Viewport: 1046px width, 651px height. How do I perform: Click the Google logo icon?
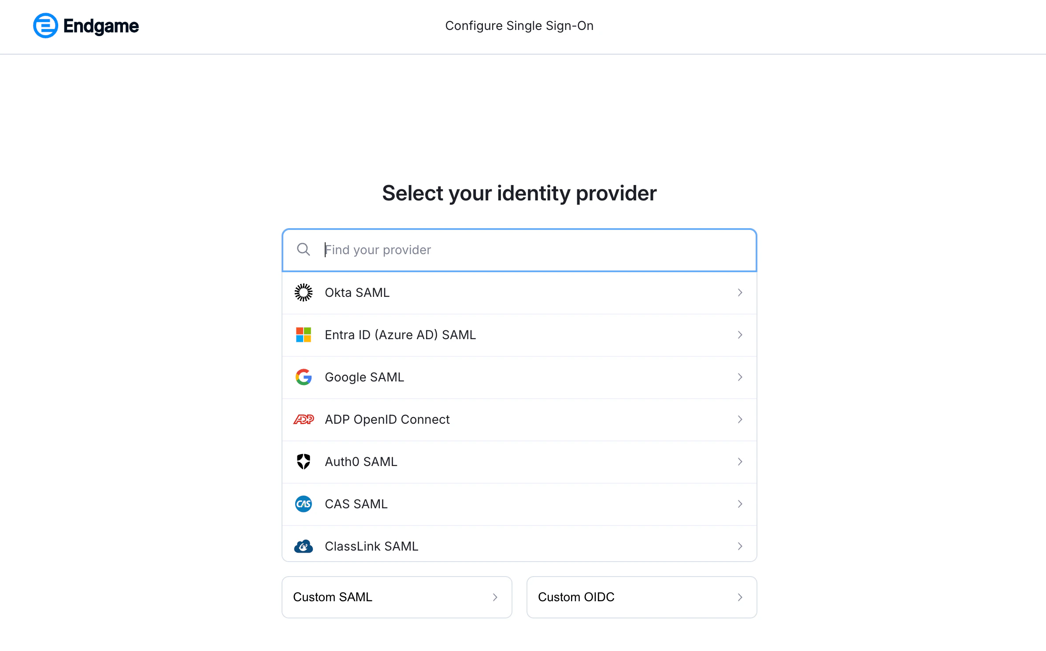click(303, 377)
